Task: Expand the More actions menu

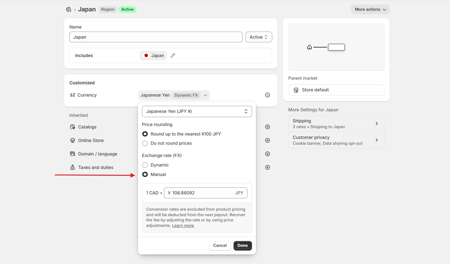Action: [x=370, y=10]
